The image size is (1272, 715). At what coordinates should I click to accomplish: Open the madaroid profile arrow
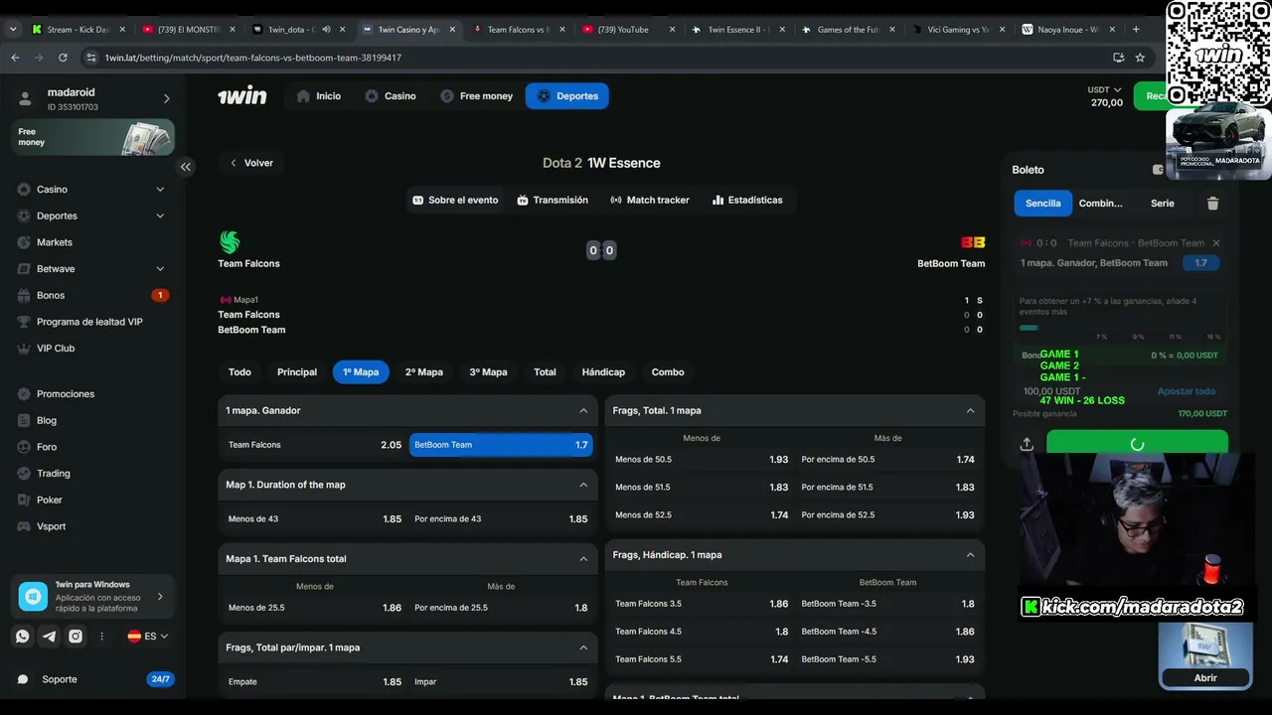tap(166, 98)
